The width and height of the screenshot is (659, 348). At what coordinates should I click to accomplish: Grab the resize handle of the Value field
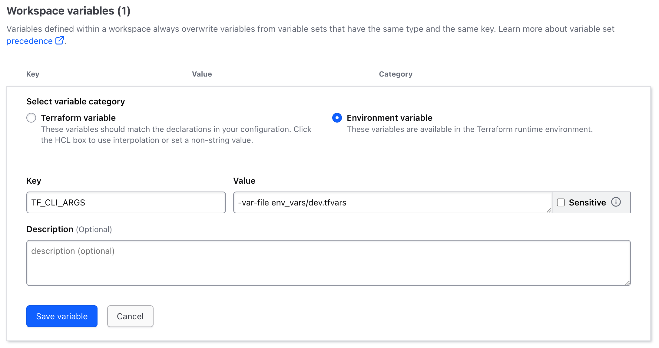point(549,210)
